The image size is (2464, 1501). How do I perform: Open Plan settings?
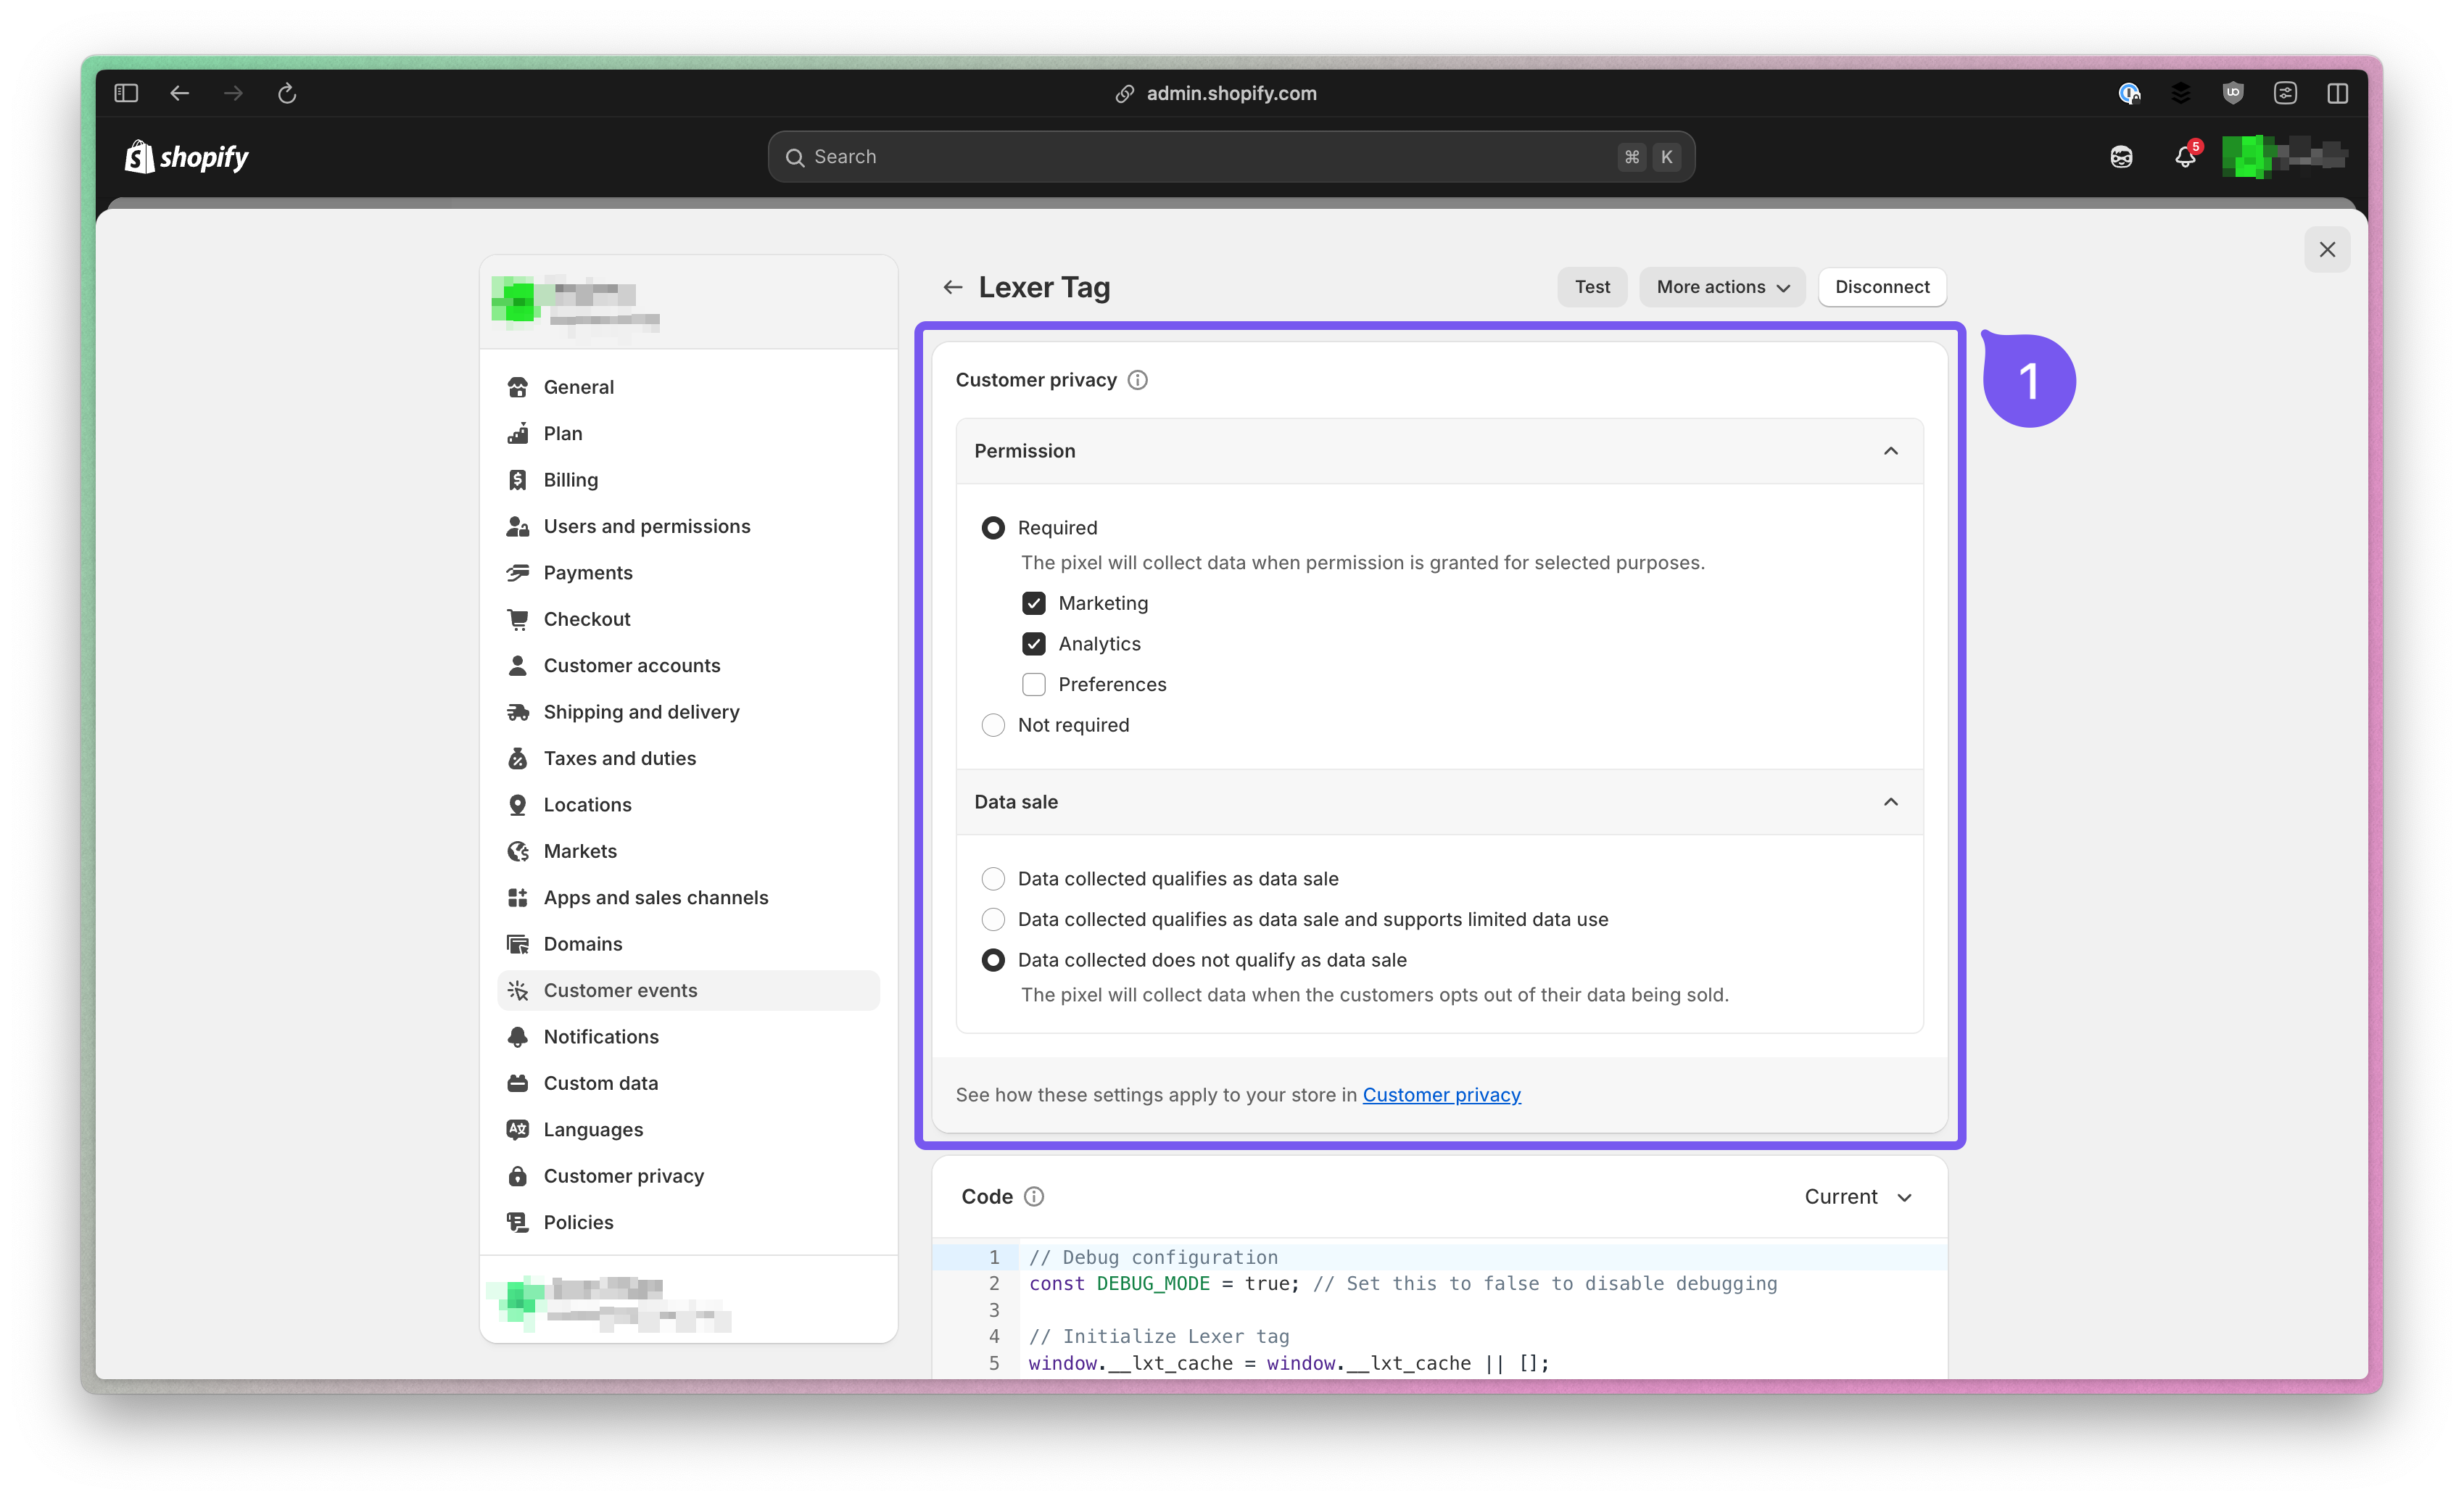[688, 433]
